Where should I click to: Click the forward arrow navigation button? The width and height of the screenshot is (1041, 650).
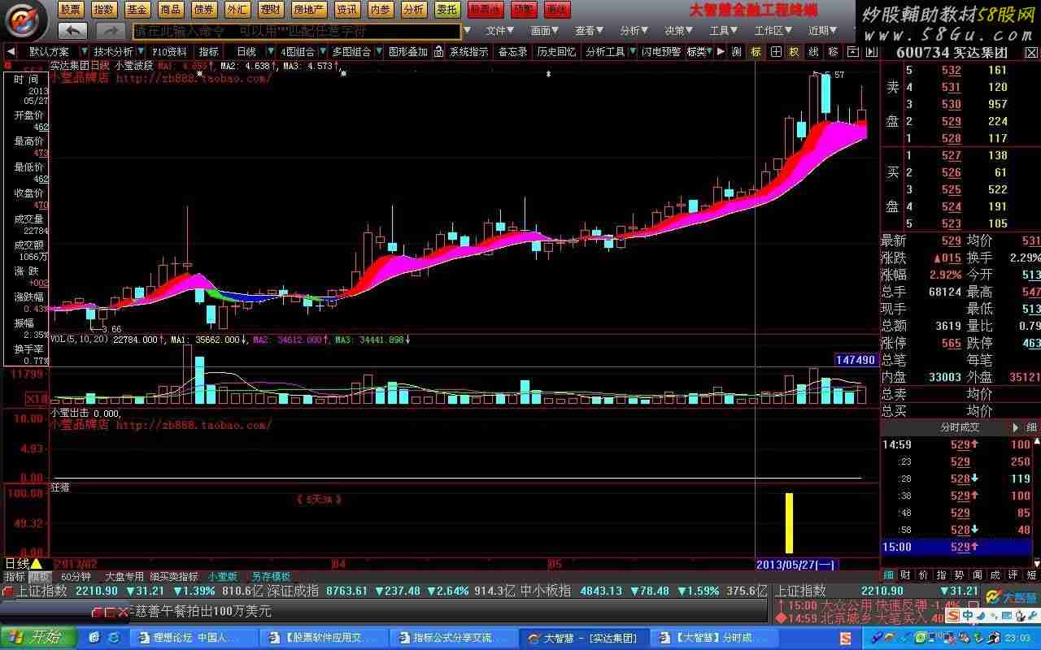point(110,31)
